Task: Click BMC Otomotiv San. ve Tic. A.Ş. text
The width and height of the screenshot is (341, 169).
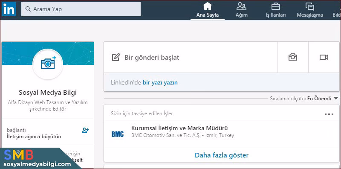Action: (x=166, y=135)
